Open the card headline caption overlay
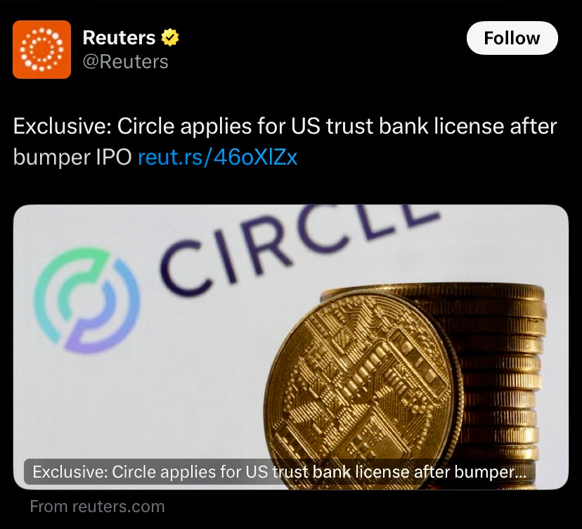This screenshot has height=529, width=582. pos(280,472)
